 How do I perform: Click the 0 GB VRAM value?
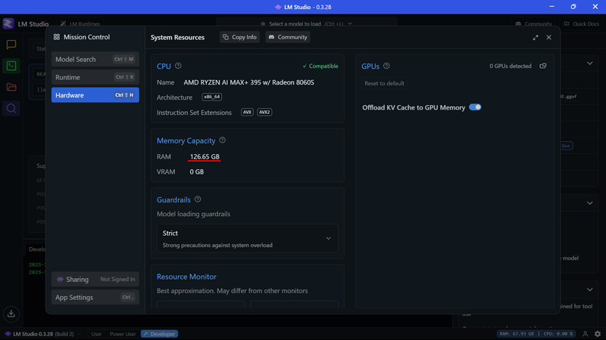[197, 172]
